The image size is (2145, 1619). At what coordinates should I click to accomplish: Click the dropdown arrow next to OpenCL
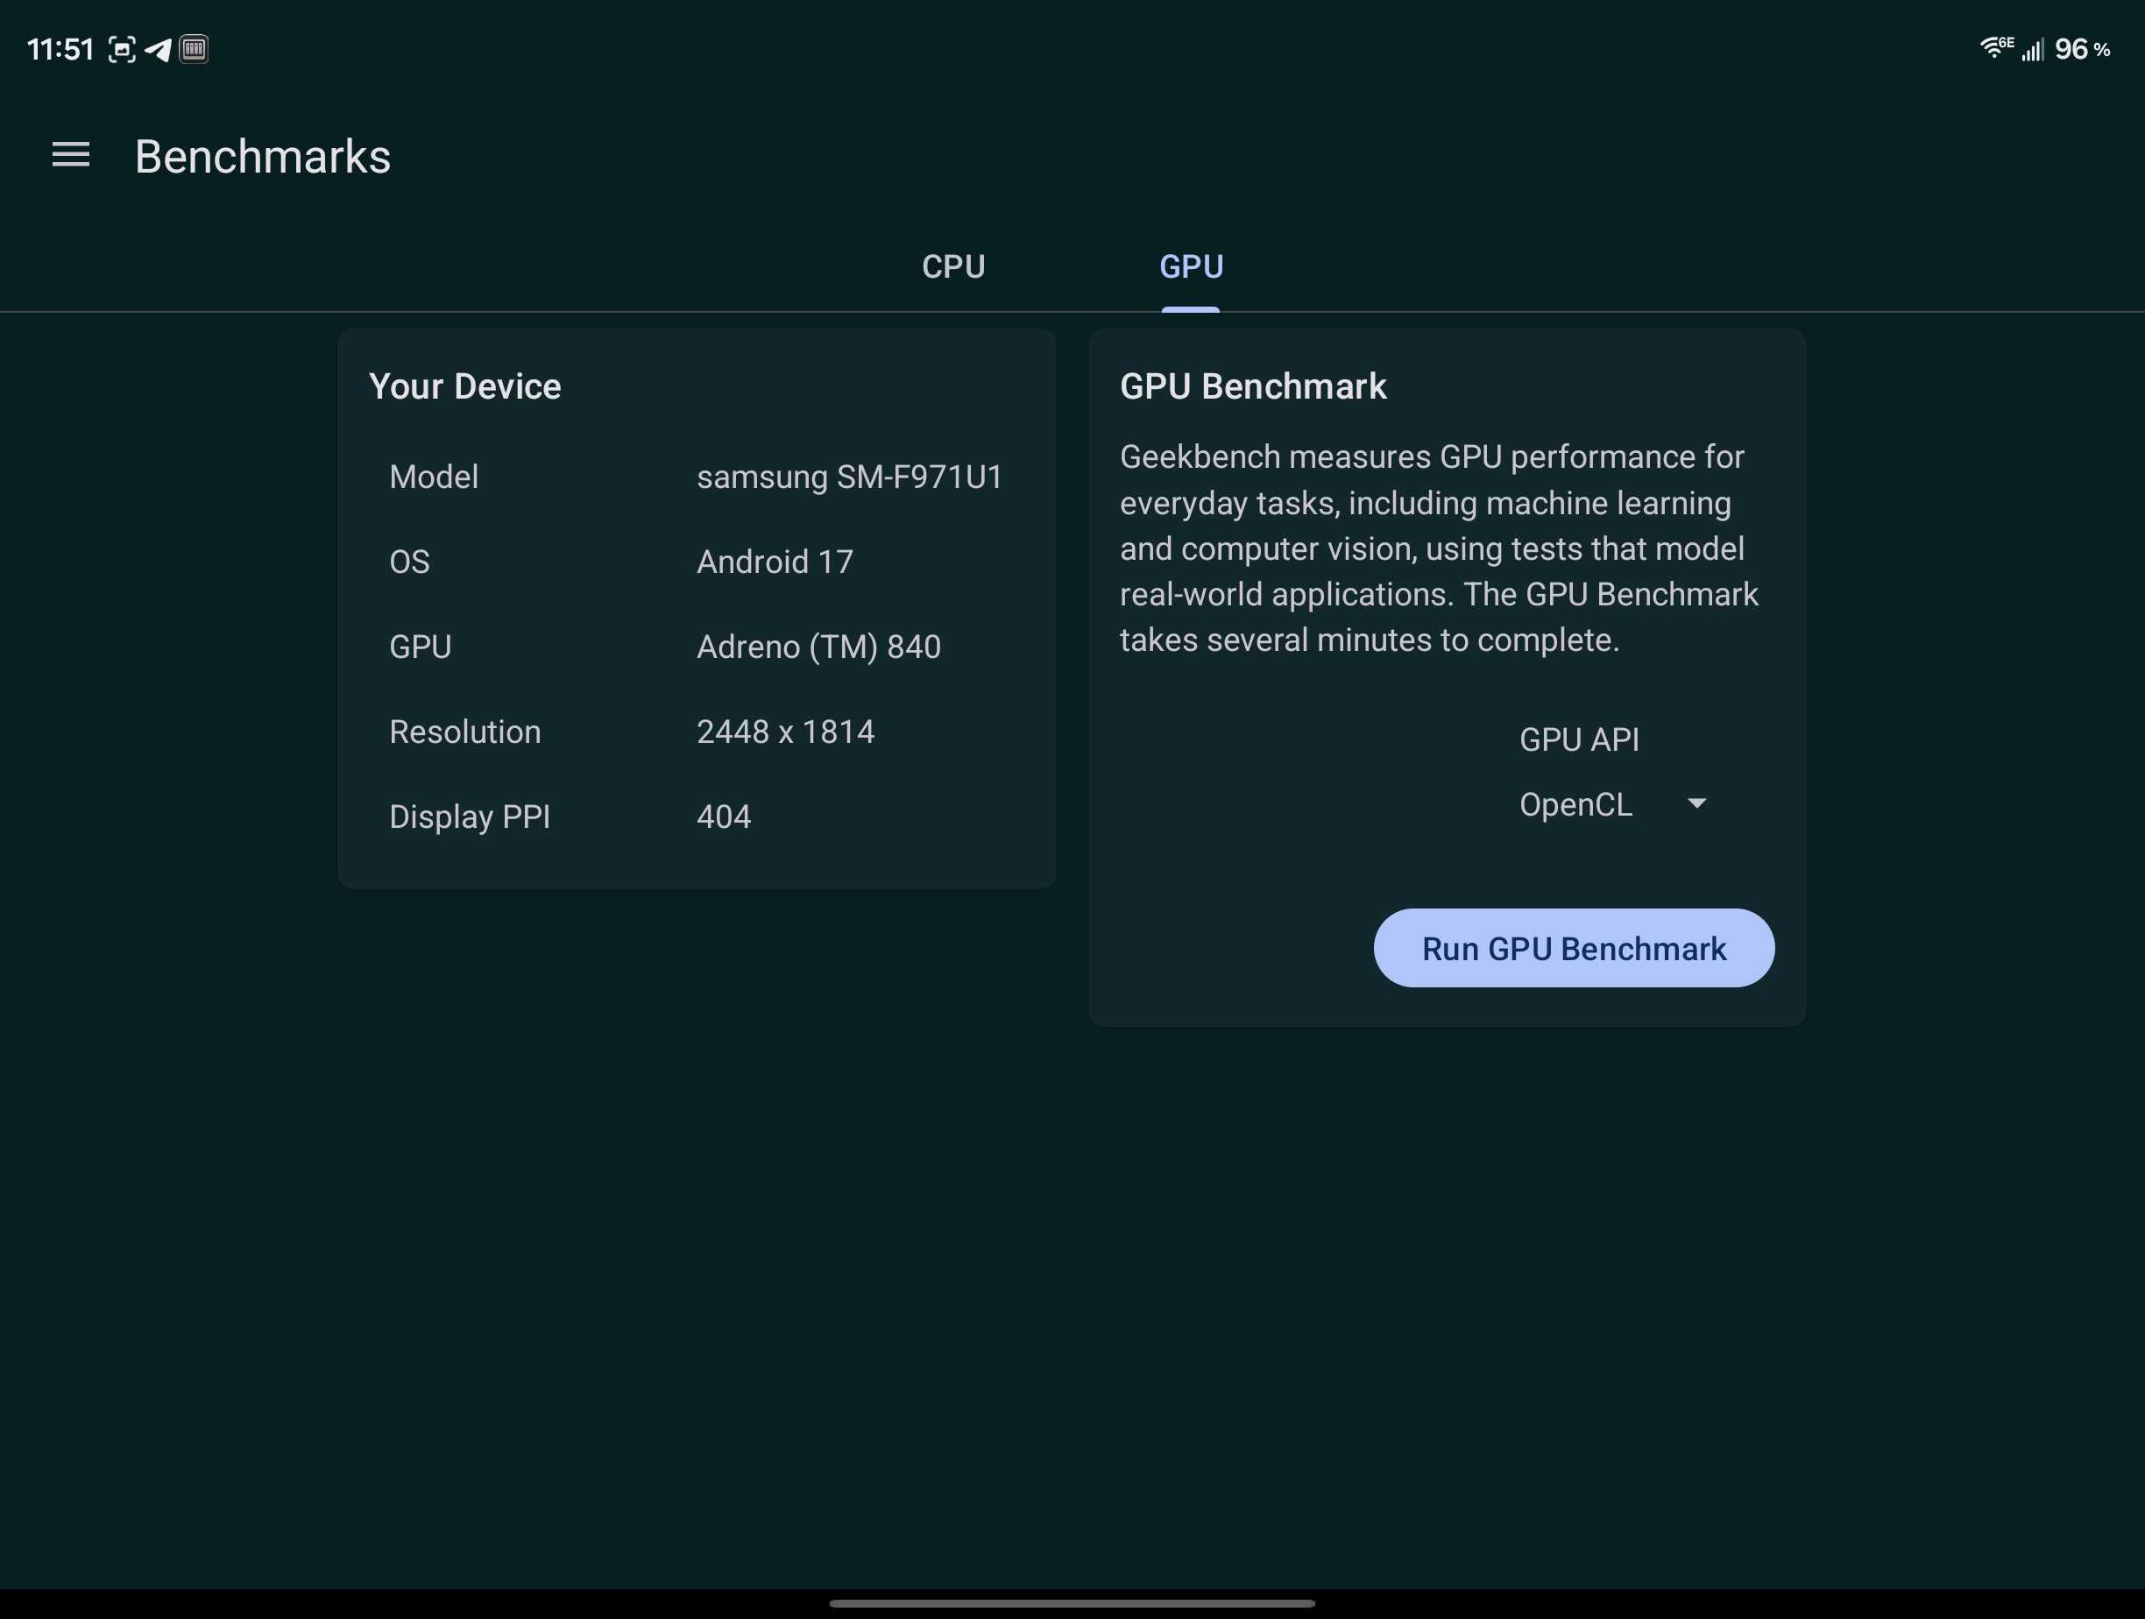(x=1696, y=803)
